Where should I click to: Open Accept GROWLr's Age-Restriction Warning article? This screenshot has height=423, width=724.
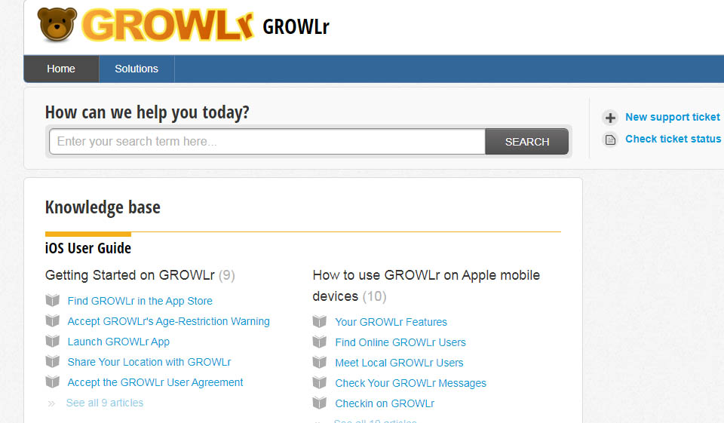(x=168, y=321)
